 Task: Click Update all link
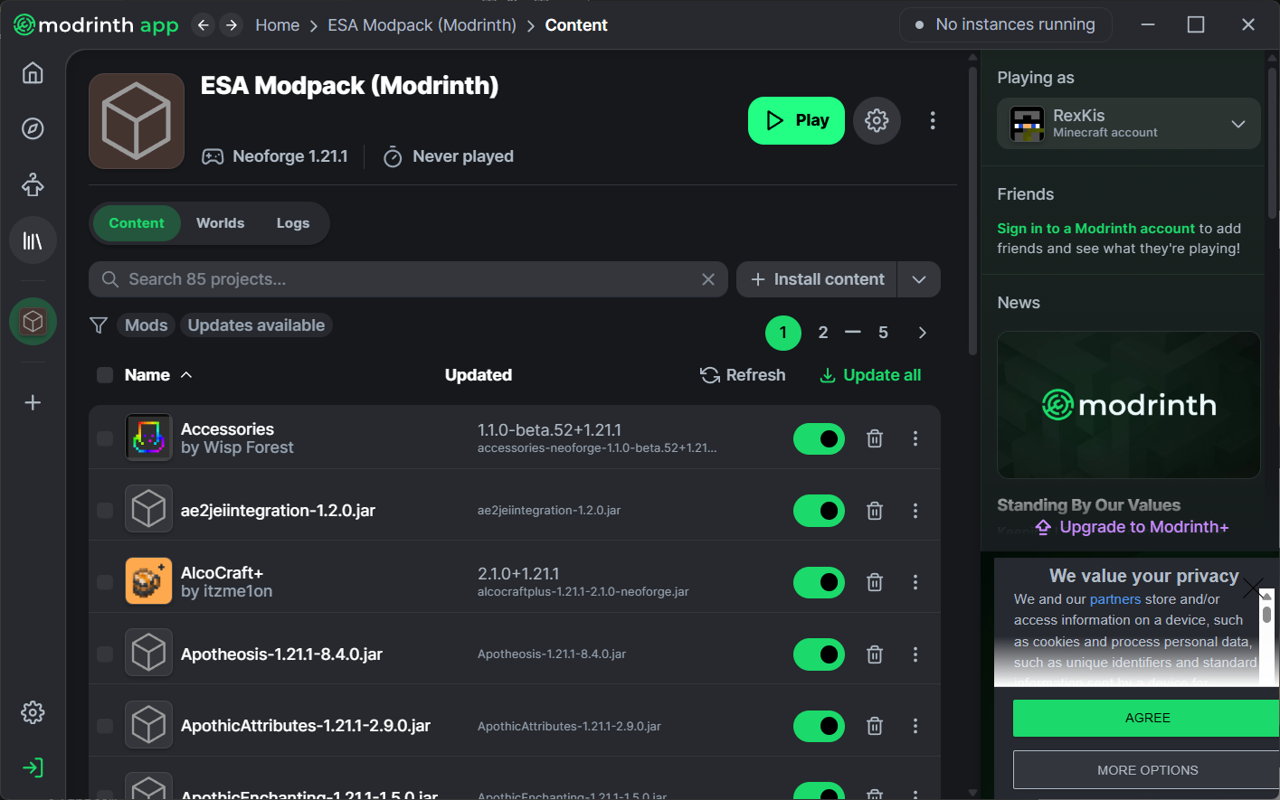[870, 375]
